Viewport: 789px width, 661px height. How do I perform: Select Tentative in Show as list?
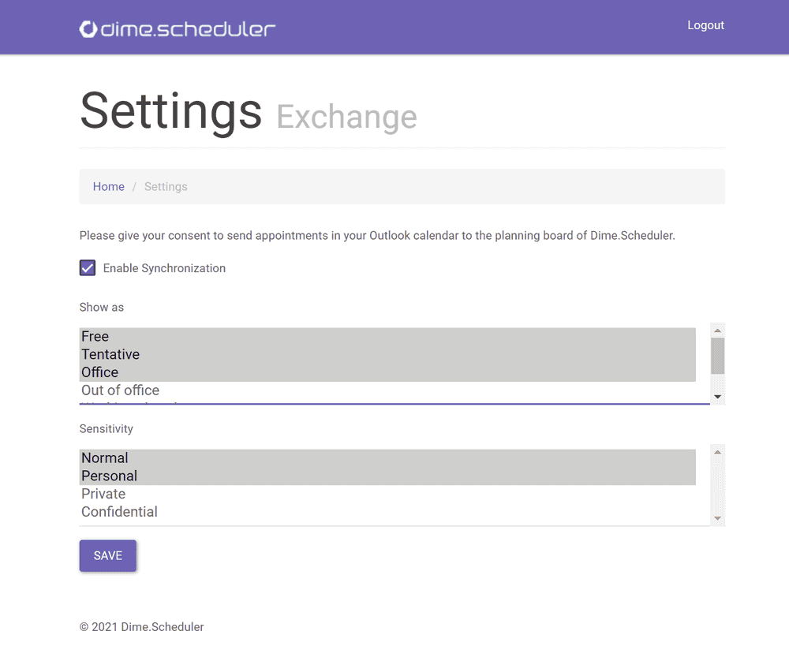(x=387, y=355)
